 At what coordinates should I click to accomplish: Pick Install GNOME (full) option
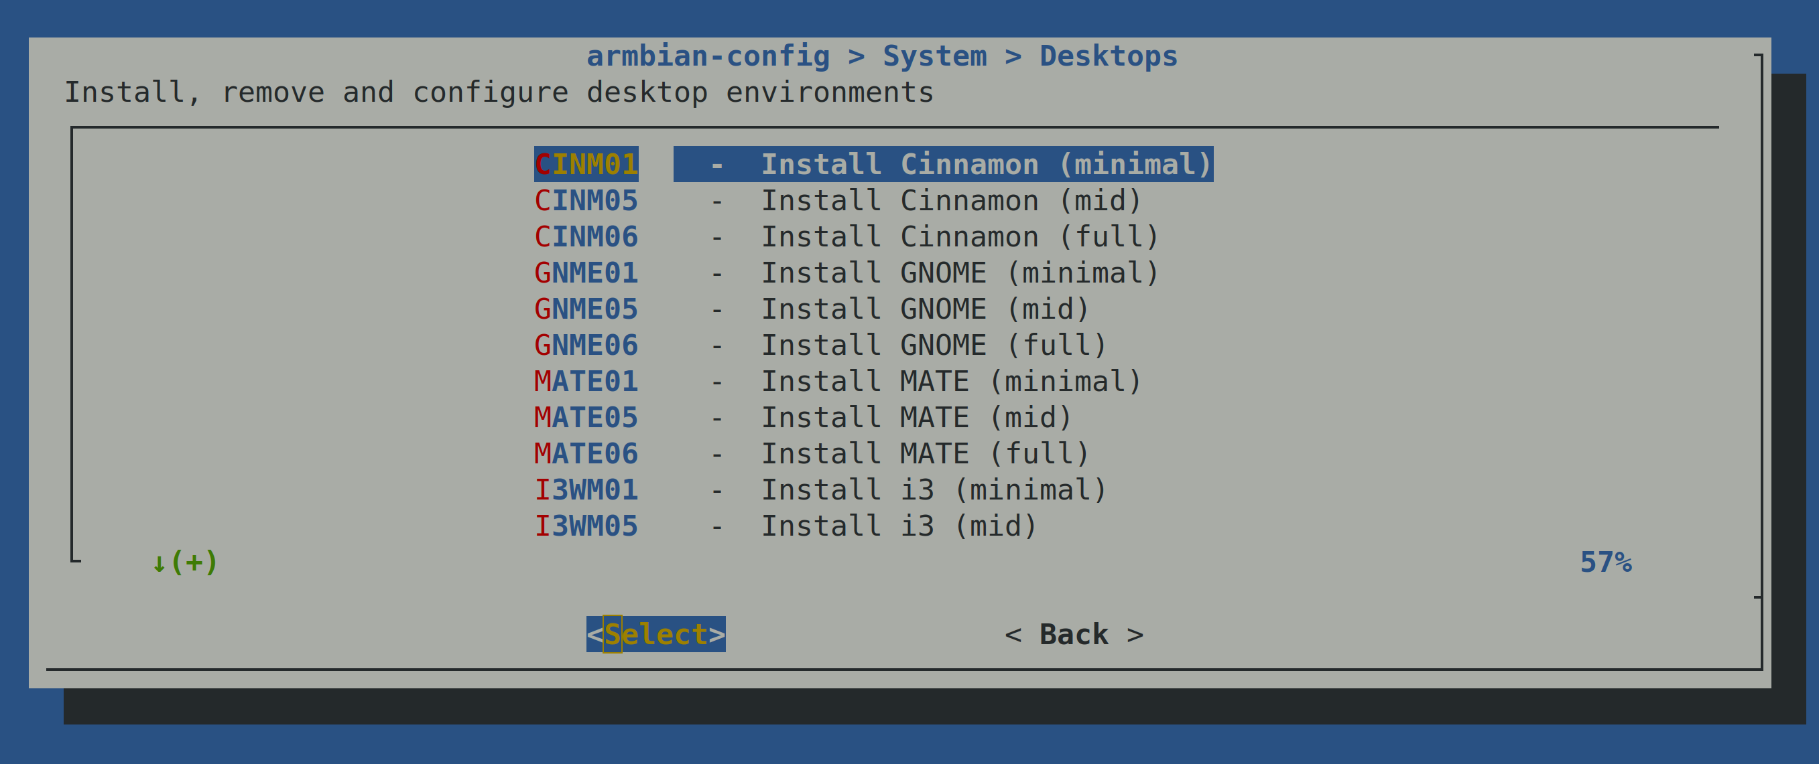932,346
